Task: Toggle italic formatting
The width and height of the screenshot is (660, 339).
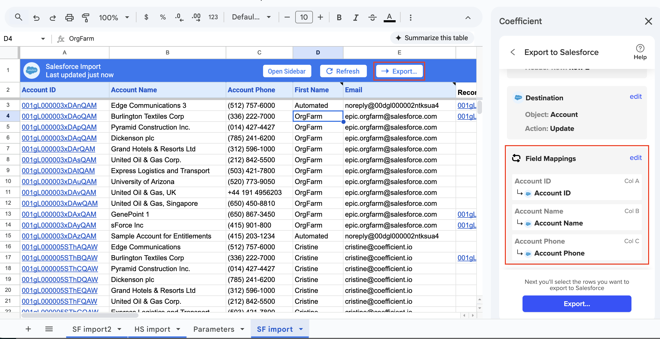Action: (356, 17)
